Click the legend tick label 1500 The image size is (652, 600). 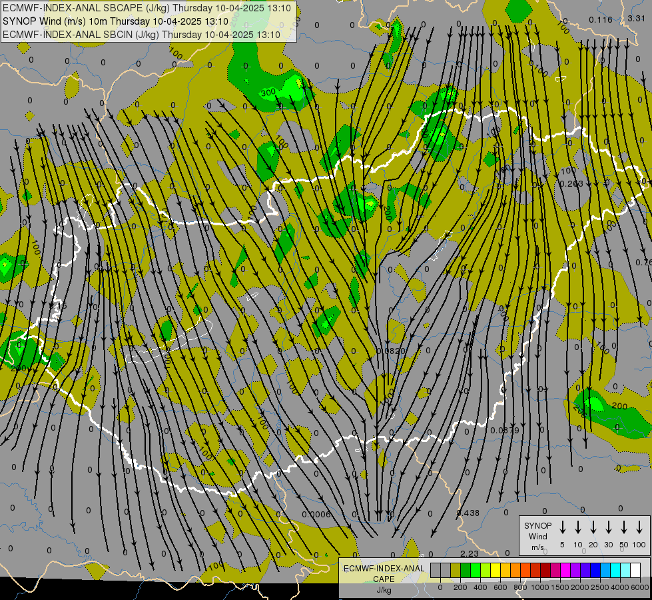tap(560, 587)
